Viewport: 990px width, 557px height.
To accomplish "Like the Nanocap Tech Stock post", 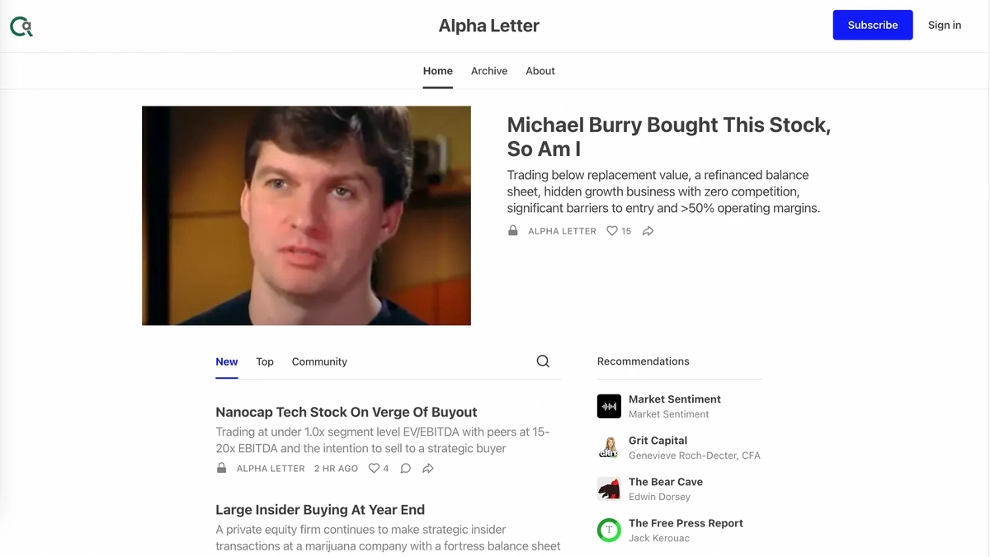I will coord(379,468).
